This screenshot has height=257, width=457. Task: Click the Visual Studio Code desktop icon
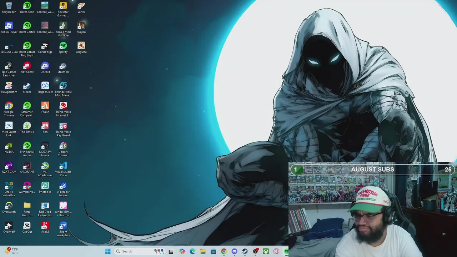coord(63,170)
